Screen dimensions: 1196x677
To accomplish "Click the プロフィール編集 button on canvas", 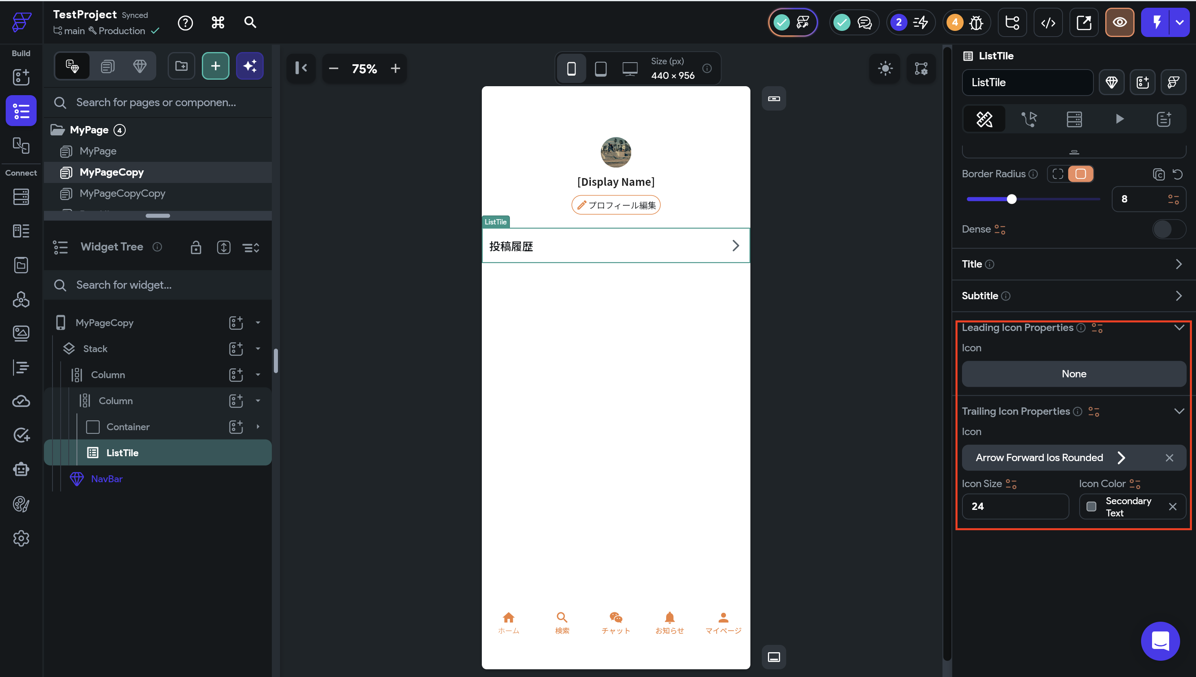I will 616,205.
